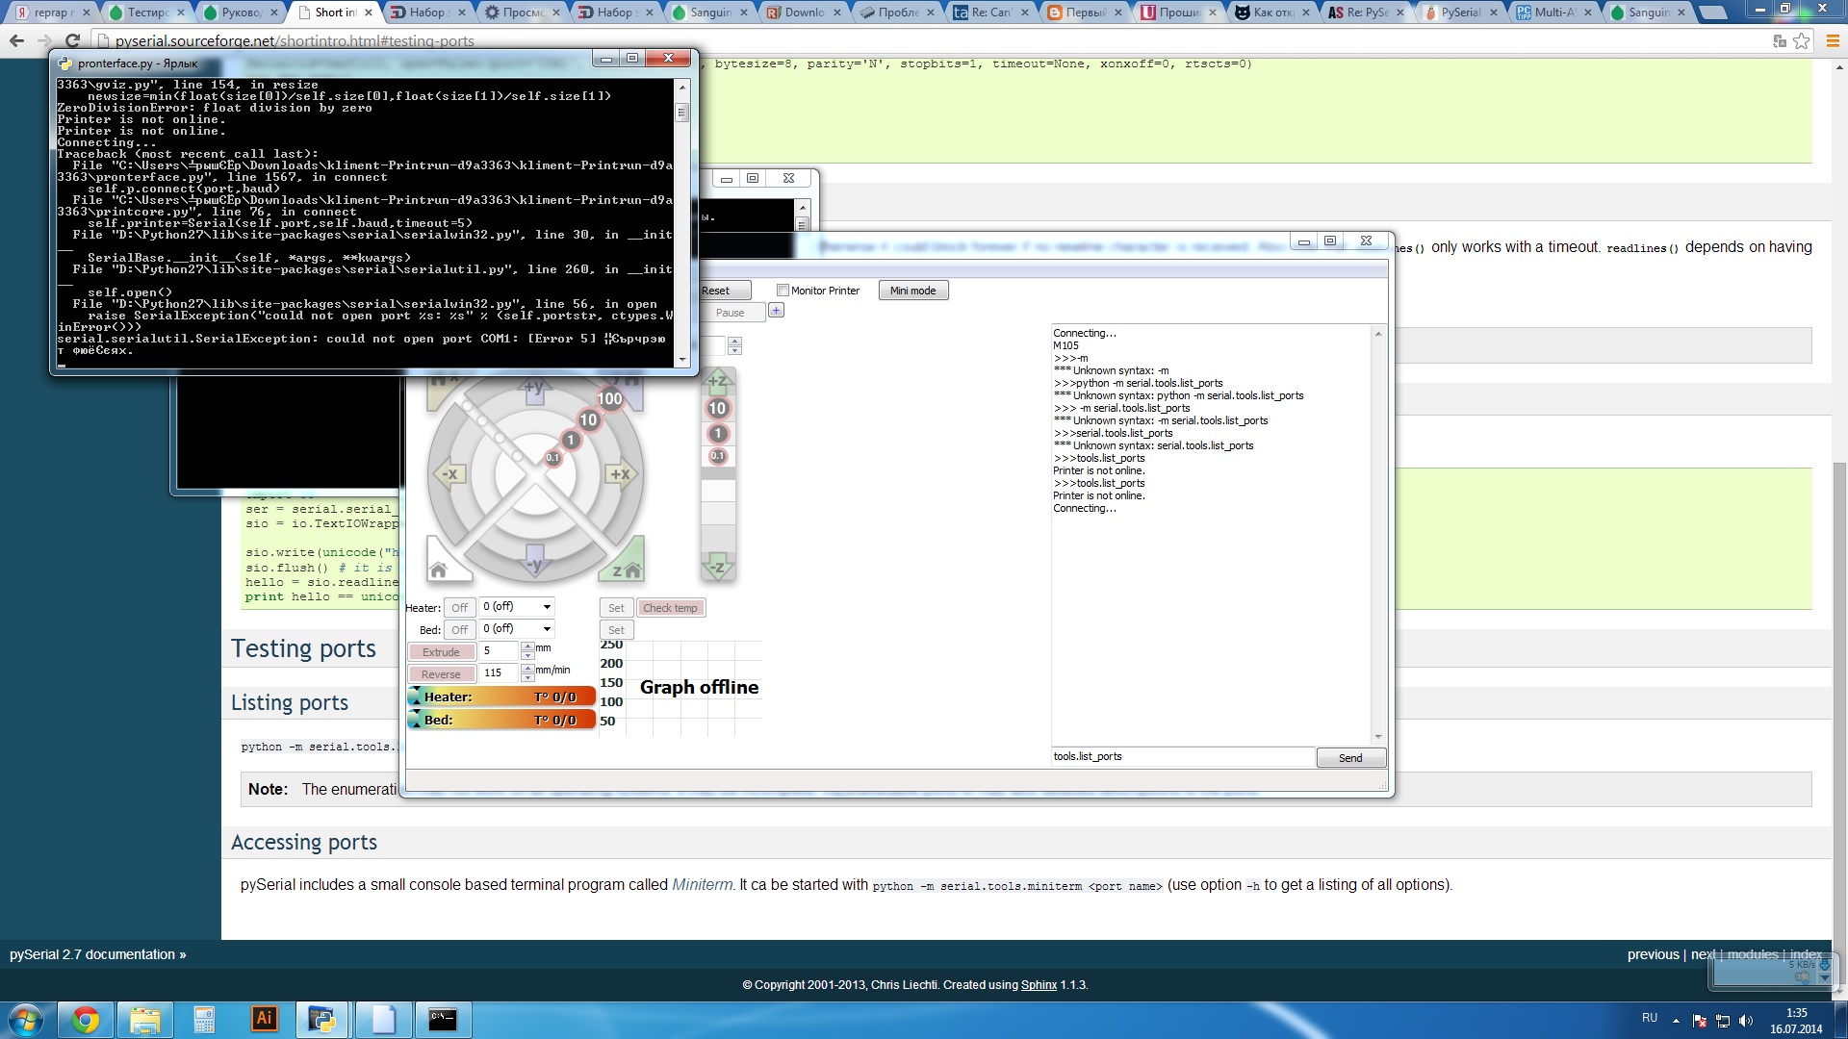1848x1039 pixels.
Task: Open Adobe Illustrator from the taskbar
Action: [264, 1019]
